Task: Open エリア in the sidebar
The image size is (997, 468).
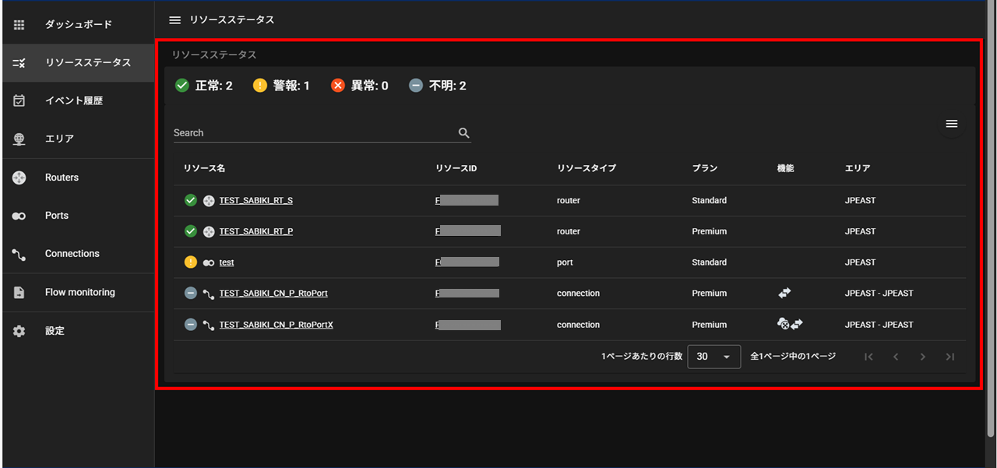Action: coord(59,139)
